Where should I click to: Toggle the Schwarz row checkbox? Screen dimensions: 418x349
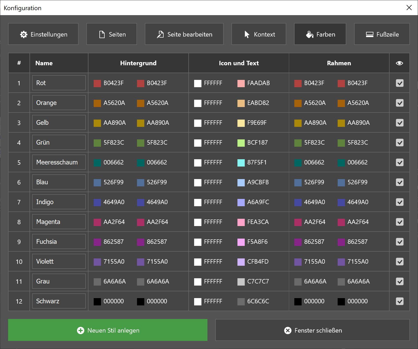(400, 301)
